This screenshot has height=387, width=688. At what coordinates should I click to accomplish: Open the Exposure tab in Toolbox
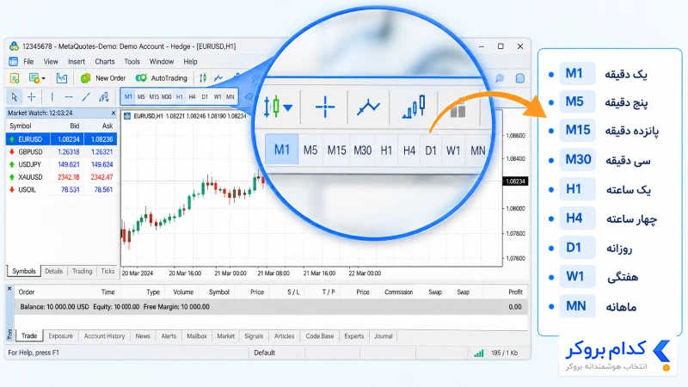click(x=60, y=336)
